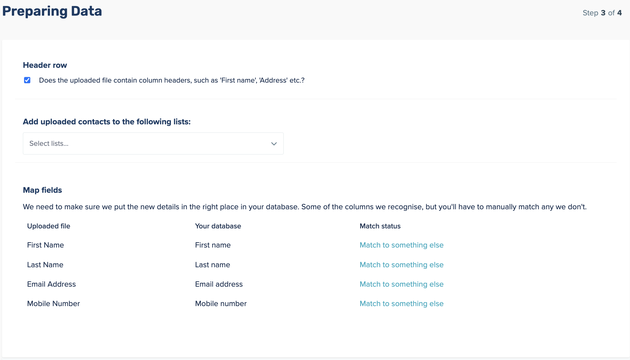Select the 'Mobile Number' uploaded file cell
Image resolution: width=630 pixels, height=360 pixels.
coord(54,304)
